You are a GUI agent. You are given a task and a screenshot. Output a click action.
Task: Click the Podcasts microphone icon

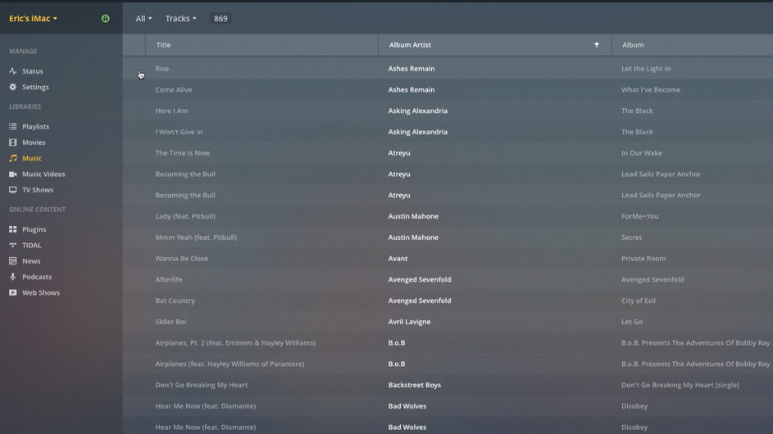click(x=13, y=276)
